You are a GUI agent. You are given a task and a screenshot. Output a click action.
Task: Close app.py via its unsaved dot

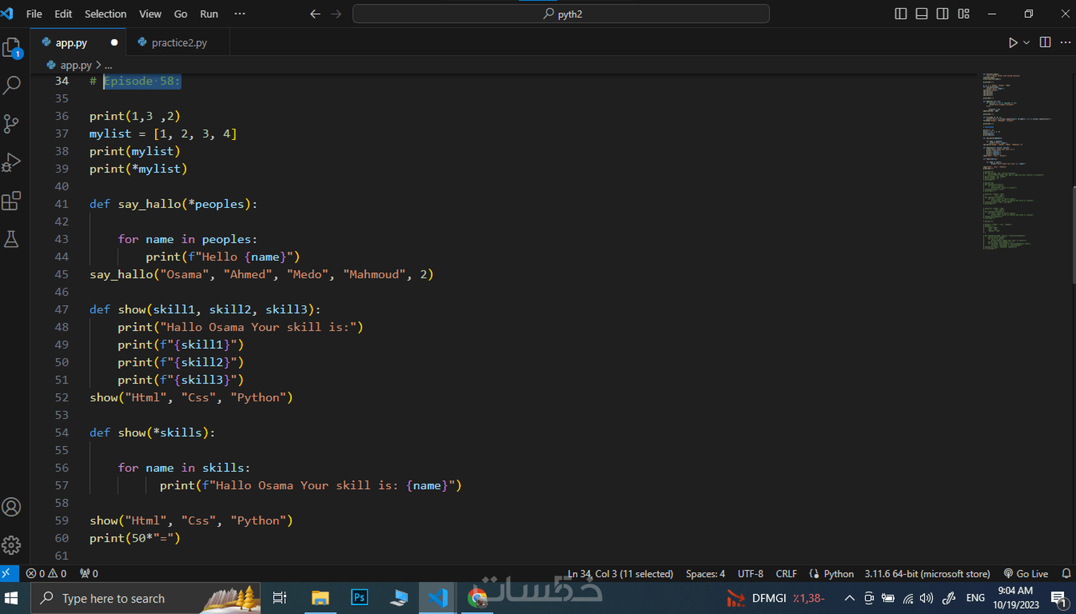click(x=114, y=42)
